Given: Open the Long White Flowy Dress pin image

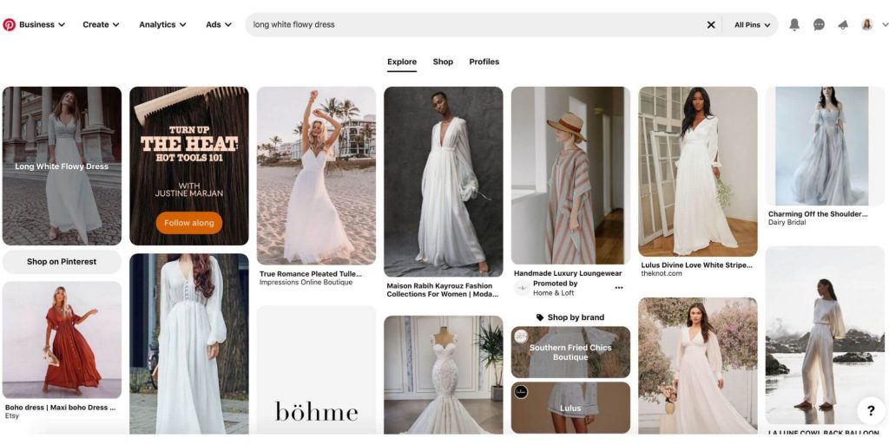Looking at the screenshot, I should pos(62,166).
